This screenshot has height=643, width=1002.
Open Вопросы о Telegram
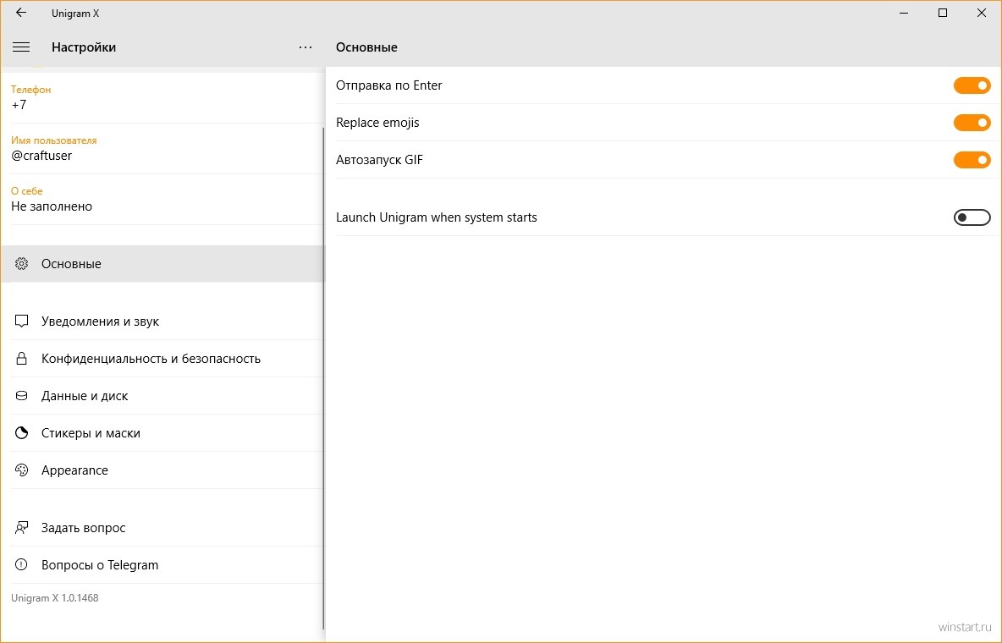click(163, 564)
